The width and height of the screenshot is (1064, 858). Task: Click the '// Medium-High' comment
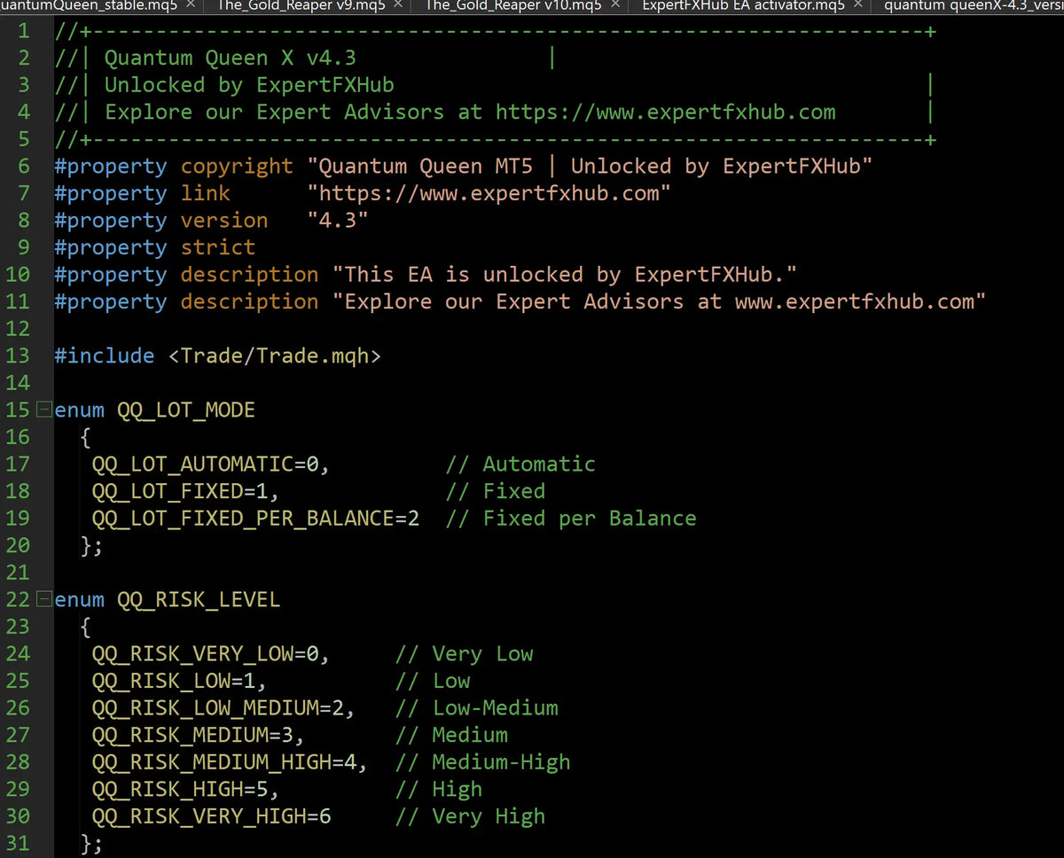(483, 762)
